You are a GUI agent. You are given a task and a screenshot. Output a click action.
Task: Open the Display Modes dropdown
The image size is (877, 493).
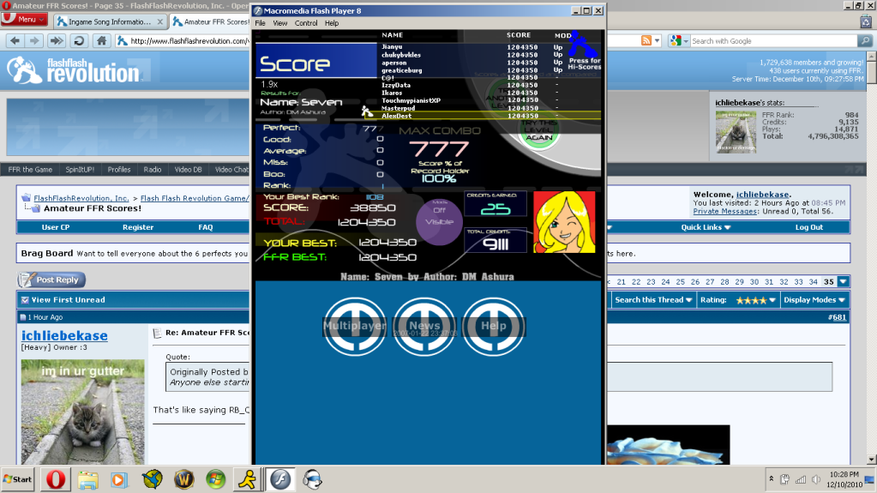pyautogui.click(x=814, y=300)
